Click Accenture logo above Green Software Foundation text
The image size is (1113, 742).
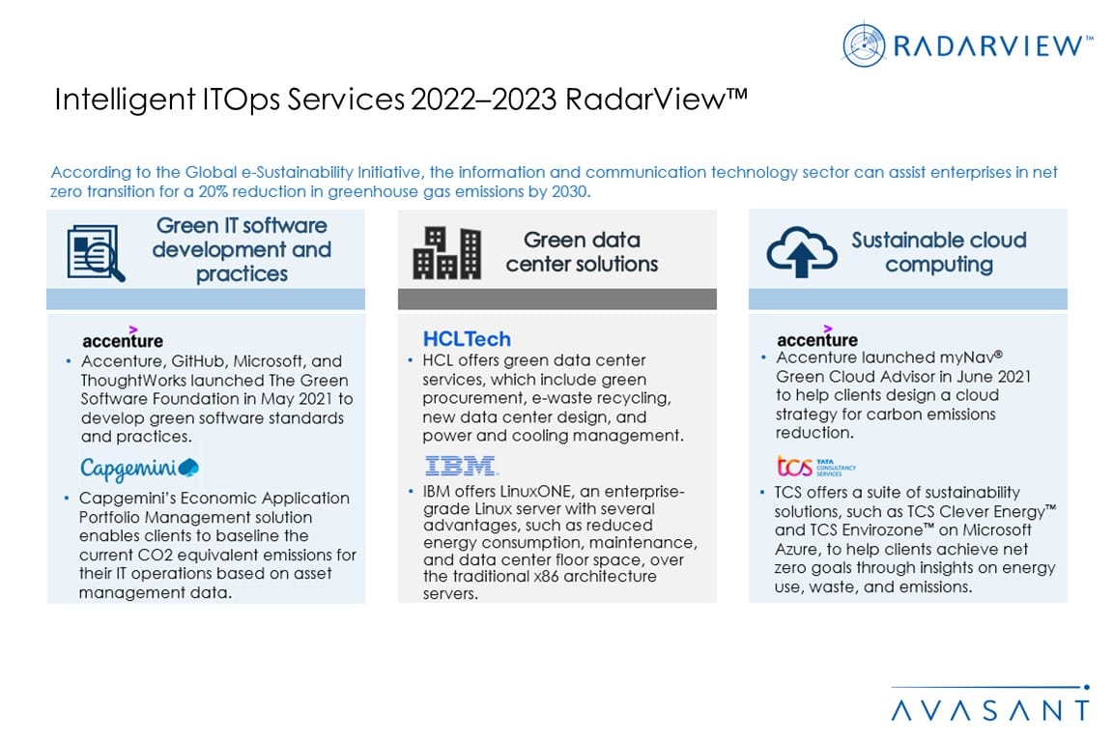click(123, 337)
